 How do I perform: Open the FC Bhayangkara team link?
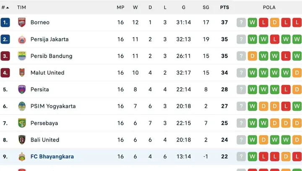[x=52, y=157]
